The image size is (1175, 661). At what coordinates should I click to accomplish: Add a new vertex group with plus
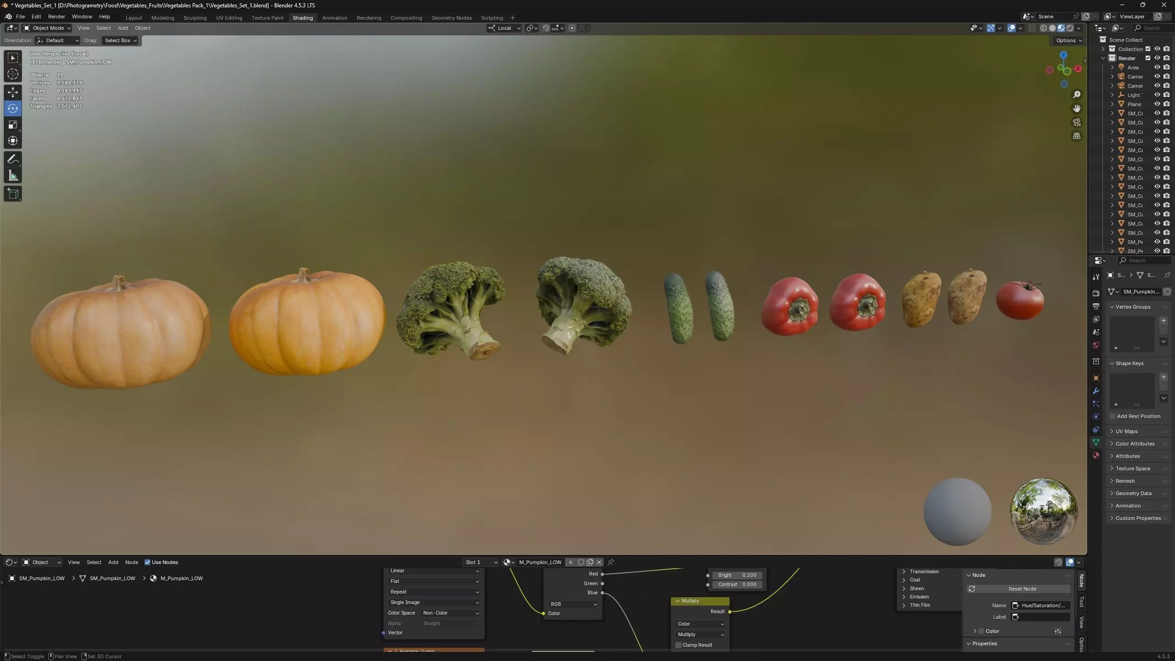[x=1164, y=321]
